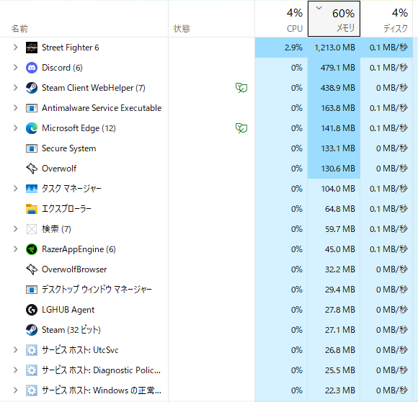This screenshot has width=418, height=402.
Task: Click the 2.9% CPU value
Action: pos(293,48)
